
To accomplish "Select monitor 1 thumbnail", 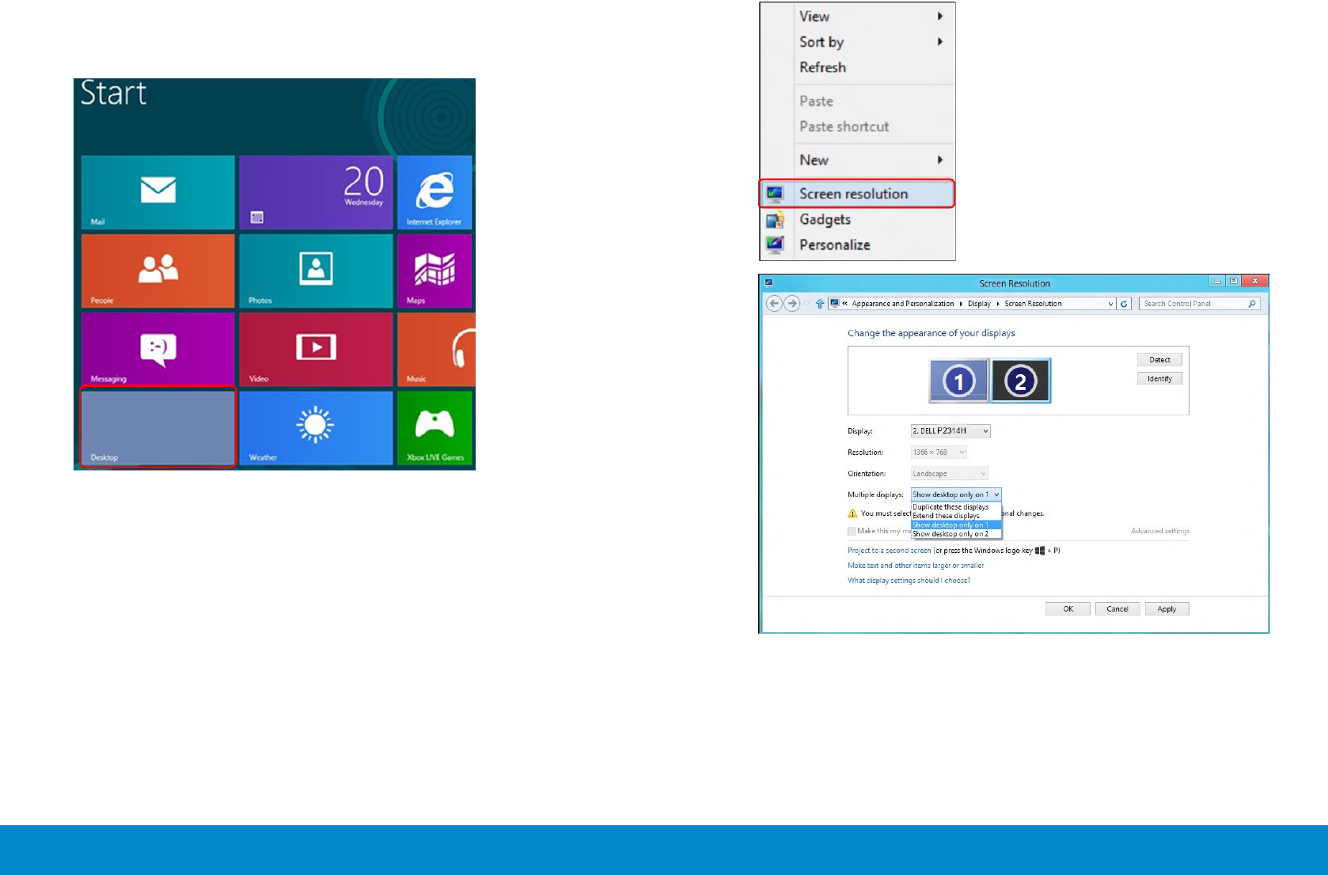I will click(x=959, y=381).
